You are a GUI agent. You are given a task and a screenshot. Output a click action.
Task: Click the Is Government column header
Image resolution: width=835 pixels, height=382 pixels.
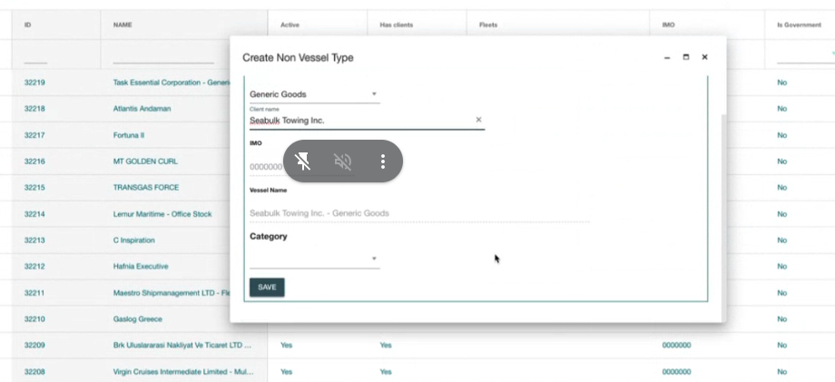click(x=799, y=25)
